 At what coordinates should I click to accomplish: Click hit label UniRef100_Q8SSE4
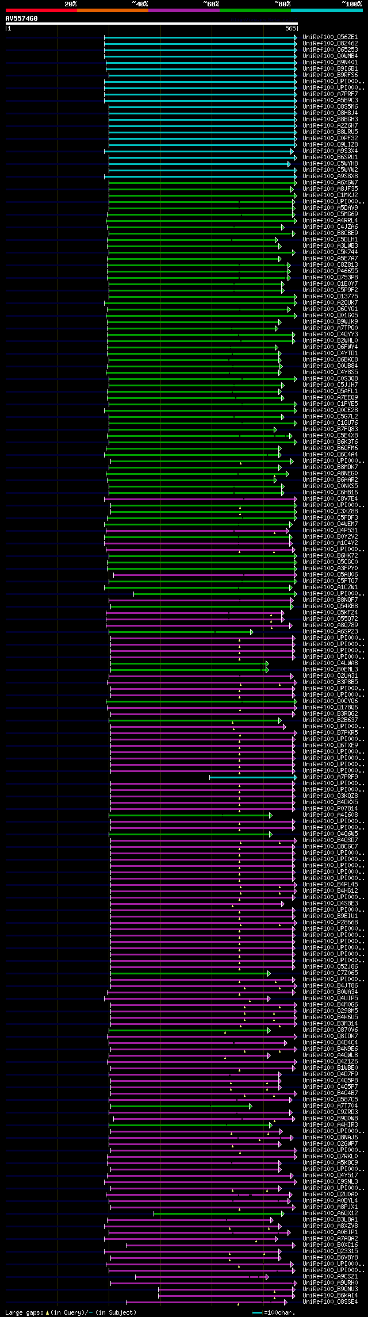[x=330, y=1301]
